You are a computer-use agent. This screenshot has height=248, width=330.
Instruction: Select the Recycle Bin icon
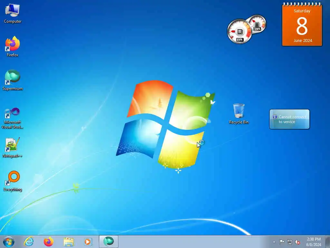(239, 114)
